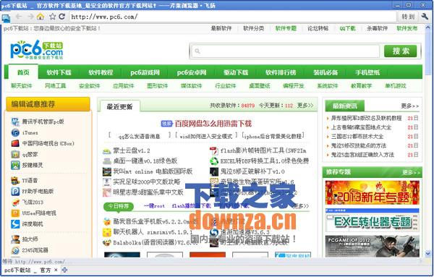
Task: Click the 聊天机器人 simsimi icon
Action: point(107,232)
